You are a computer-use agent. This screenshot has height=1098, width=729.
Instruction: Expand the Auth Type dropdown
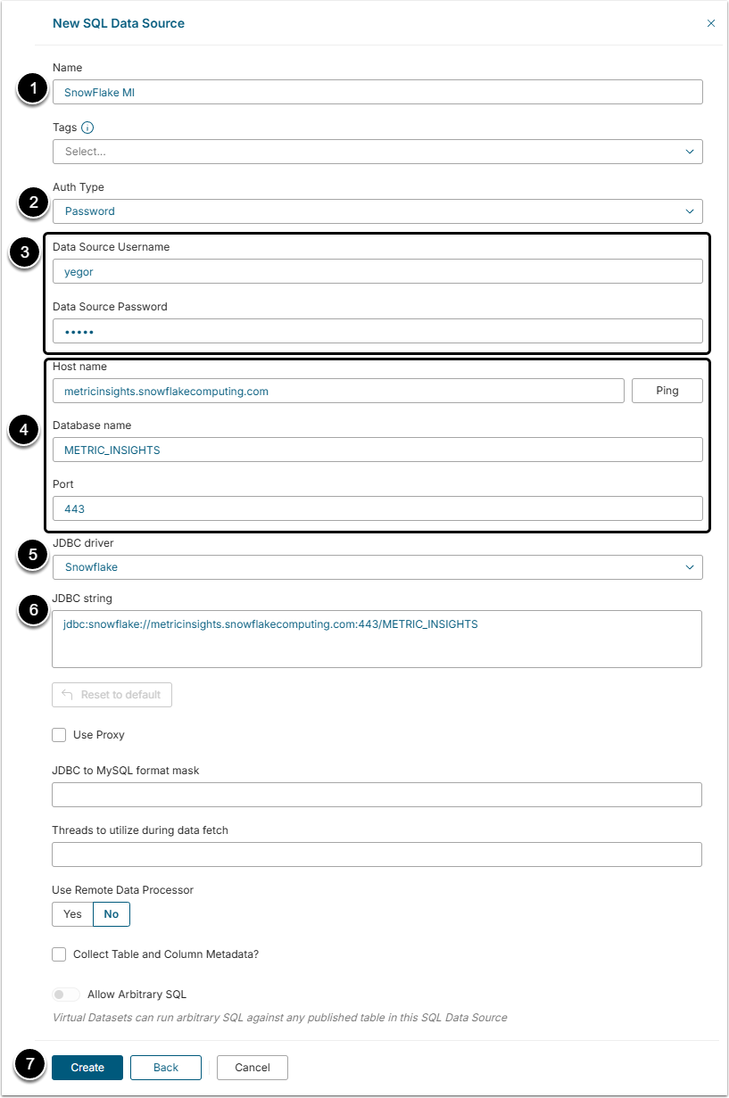(377, 211)
